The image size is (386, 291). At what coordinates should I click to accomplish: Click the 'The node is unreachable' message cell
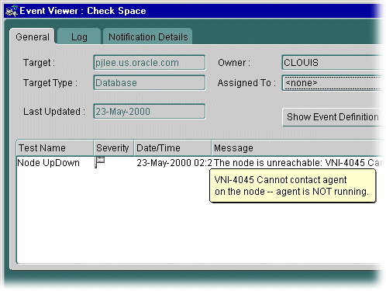[298, 163]
